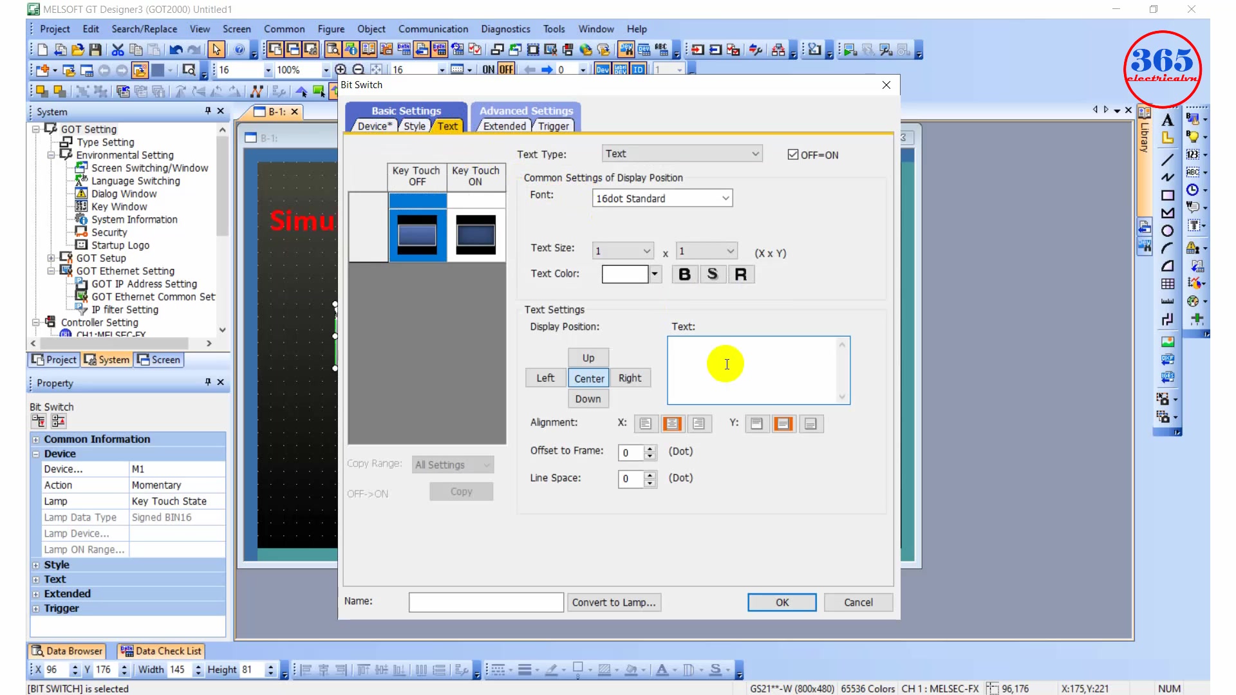Toggle the OFF=ON checkbox
This screenshot has height=695, width=1236.
click(793, 154)
